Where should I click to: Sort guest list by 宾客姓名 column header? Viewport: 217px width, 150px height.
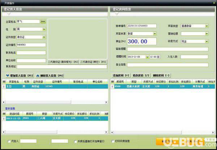[14, 82]
